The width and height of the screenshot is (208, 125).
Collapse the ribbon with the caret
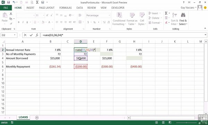tap(205, 28)
